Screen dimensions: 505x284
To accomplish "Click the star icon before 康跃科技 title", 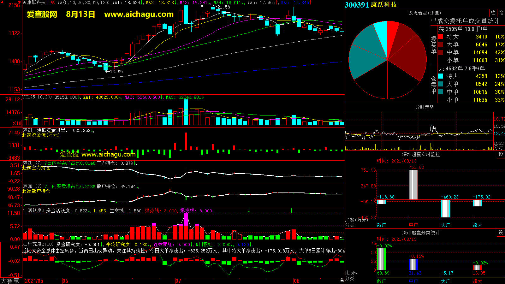I will [25, 3].
